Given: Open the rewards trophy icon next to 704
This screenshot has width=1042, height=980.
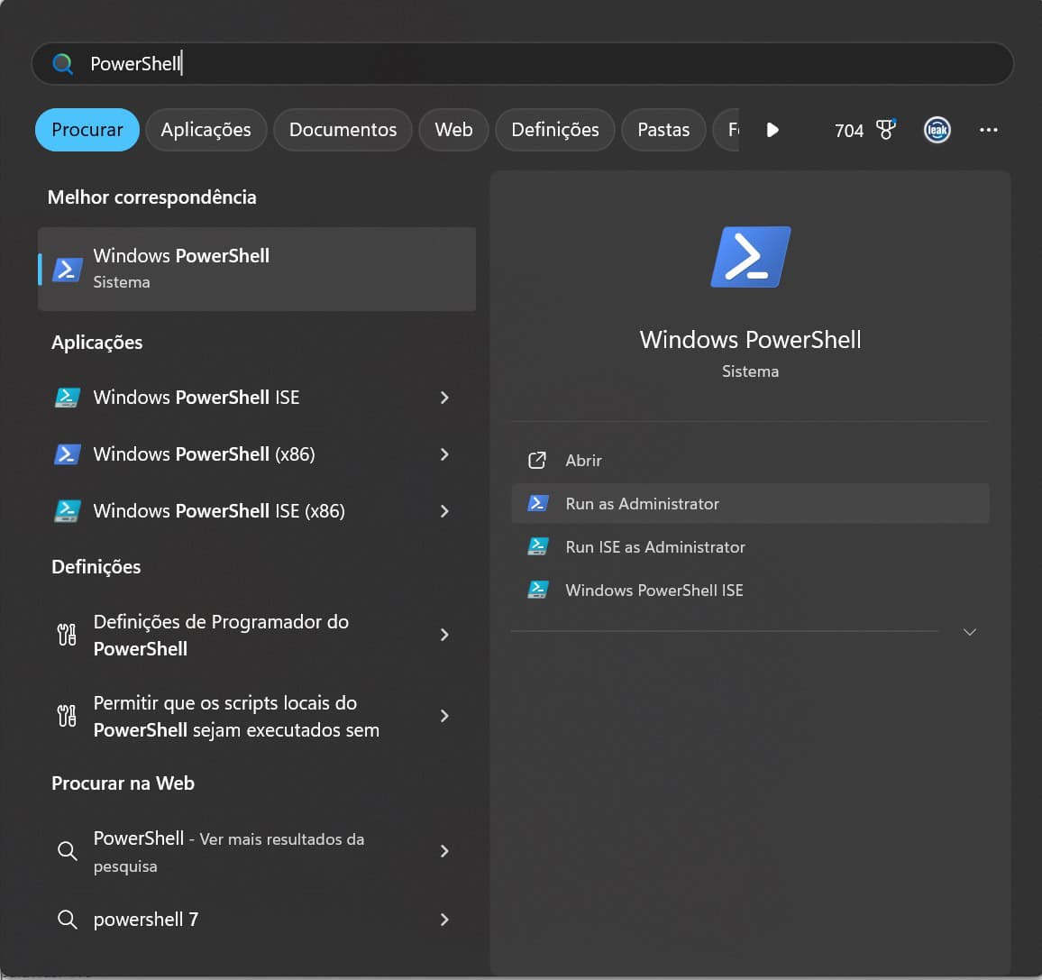Looking at the screenshot, I should [x=886, y=130].
